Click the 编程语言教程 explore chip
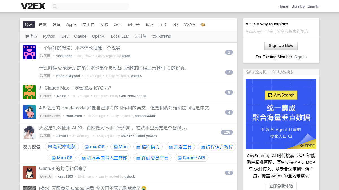This screenshot has width=339, height=190. point(217,147)
